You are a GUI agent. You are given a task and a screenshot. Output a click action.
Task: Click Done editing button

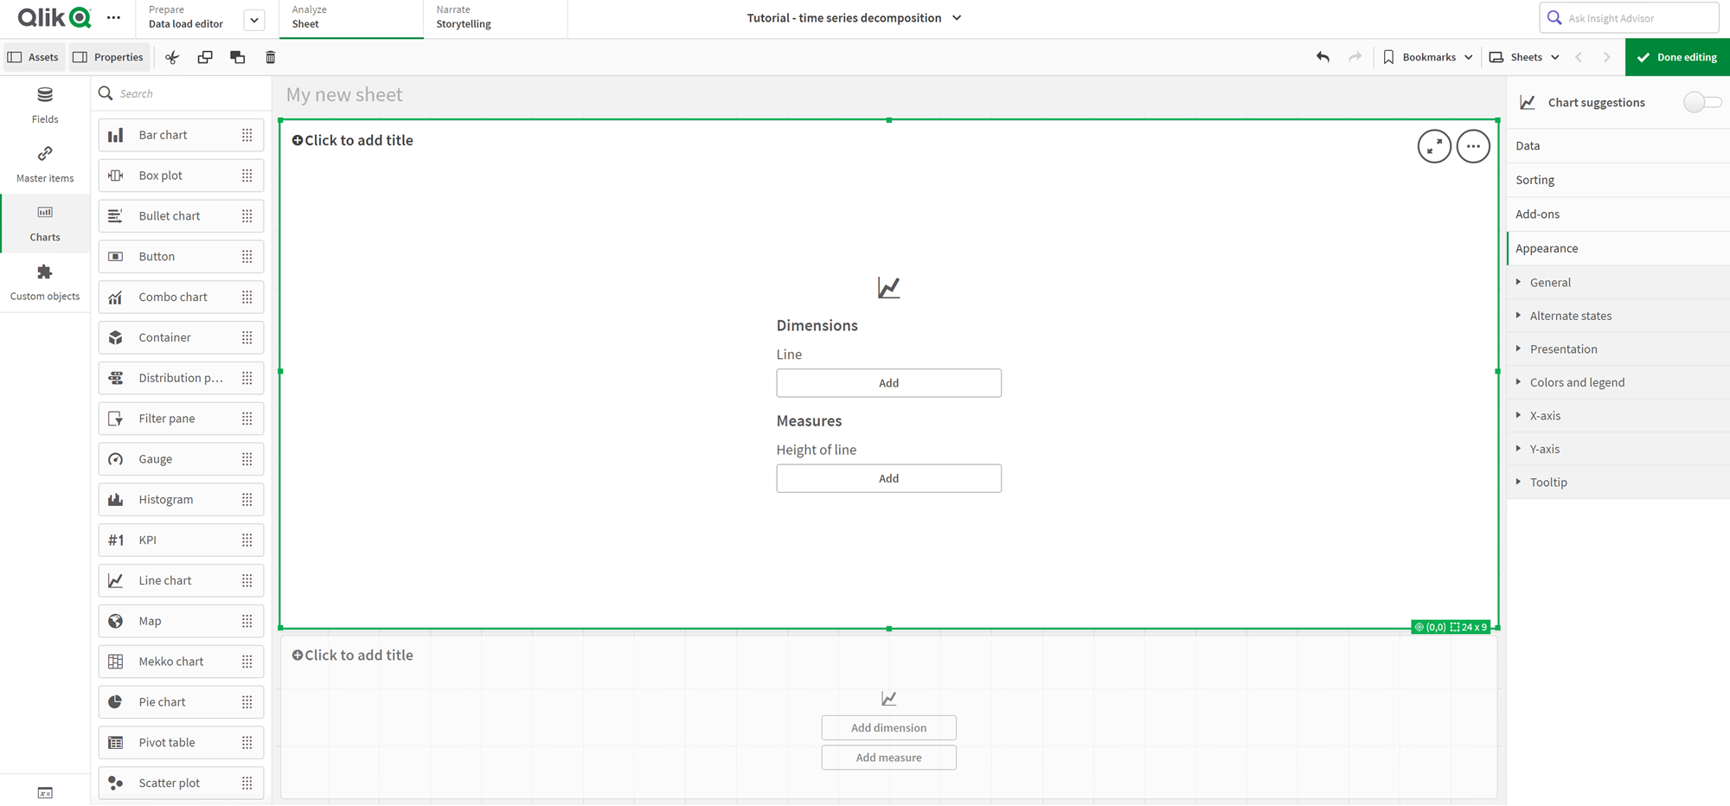point(1677,57)
